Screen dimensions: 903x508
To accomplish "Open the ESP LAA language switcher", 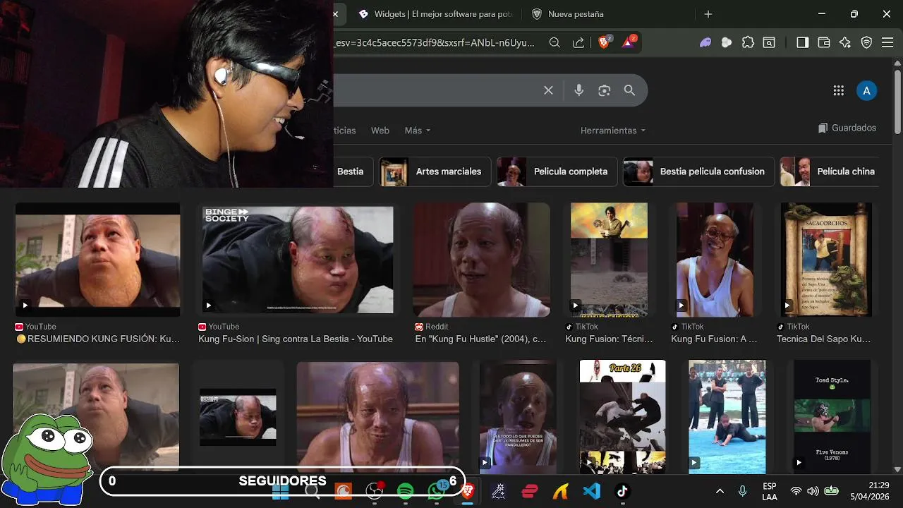I will click(770, 491).
